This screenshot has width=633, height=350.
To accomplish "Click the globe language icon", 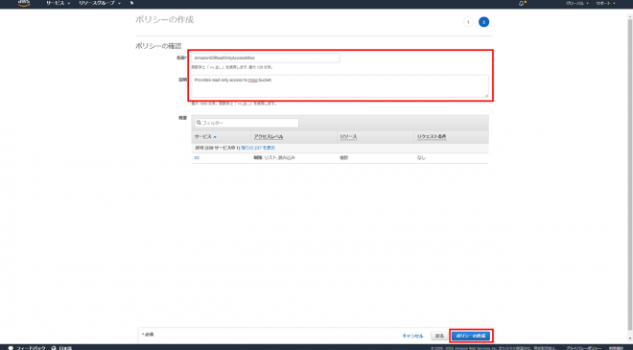I will (x=54, y=347).
